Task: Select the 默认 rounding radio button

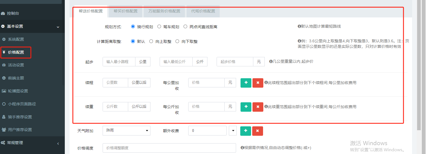Action: coord(133,41)
